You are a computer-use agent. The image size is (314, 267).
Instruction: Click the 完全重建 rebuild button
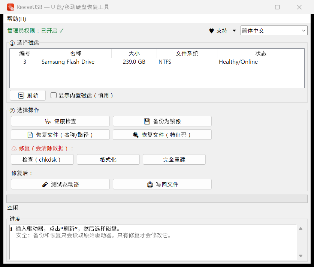click(174, 159)
